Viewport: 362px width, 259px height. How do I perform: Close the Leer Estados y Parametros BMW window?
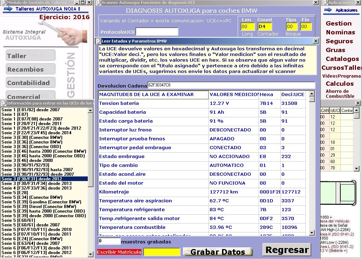click(315, 41)
